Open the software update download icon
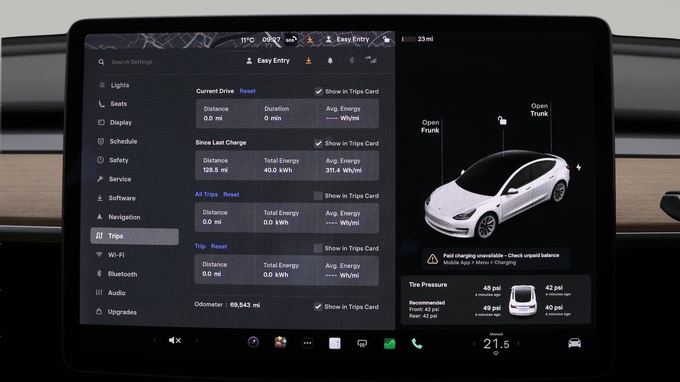The height and width of the screenshot is (382, 680). 308,60
